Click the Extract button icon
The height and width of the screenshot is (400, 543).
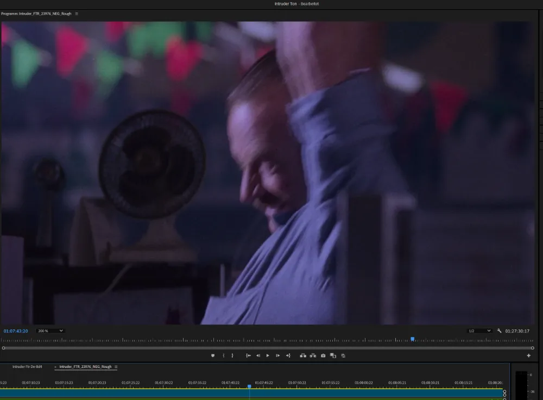pos(313,355)
